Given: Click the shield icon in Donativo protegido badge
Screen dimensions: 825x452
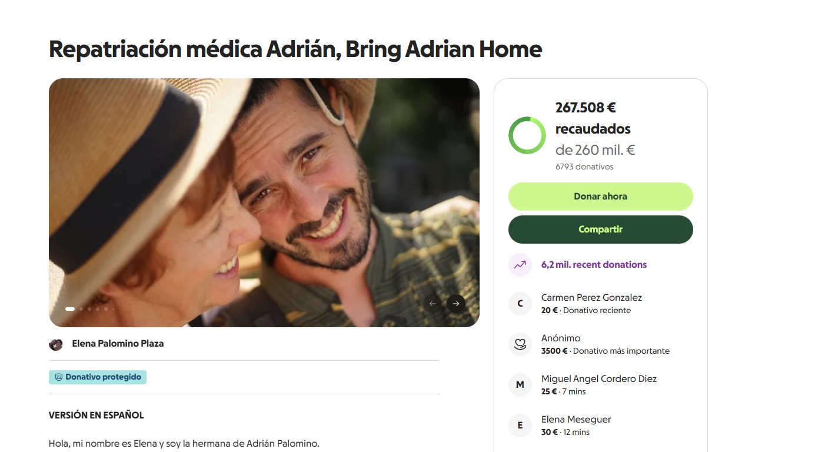Looking at the screenshot, I should coord(59,377).
